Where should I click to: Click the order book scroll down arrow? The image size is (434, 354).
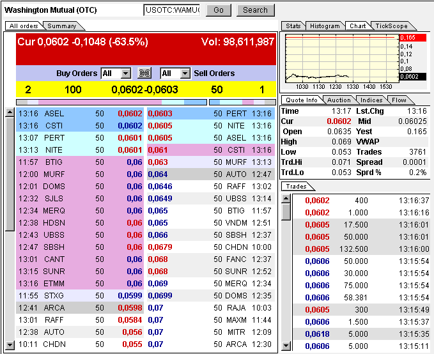pos(10,345)
